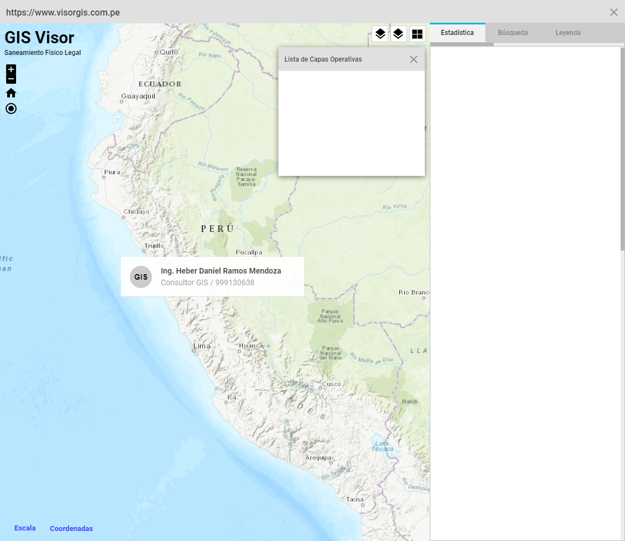Click the Lima city label on map
The height and width of the screenshot is (541, 625).
point(202,346)
